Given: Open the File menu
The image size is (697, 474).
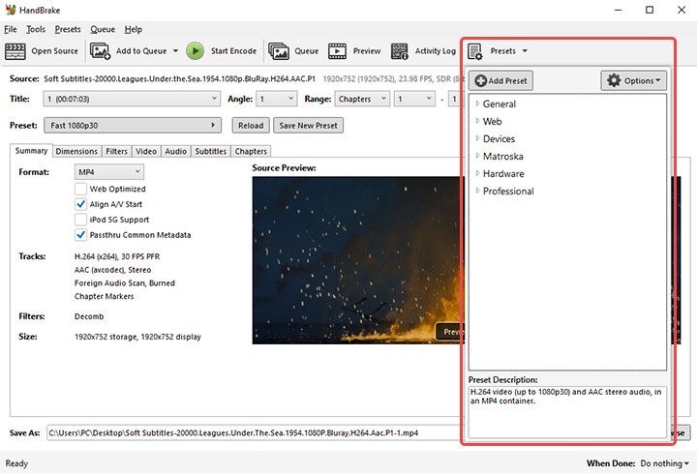Looking at the screenshot, I should (11, 29).
